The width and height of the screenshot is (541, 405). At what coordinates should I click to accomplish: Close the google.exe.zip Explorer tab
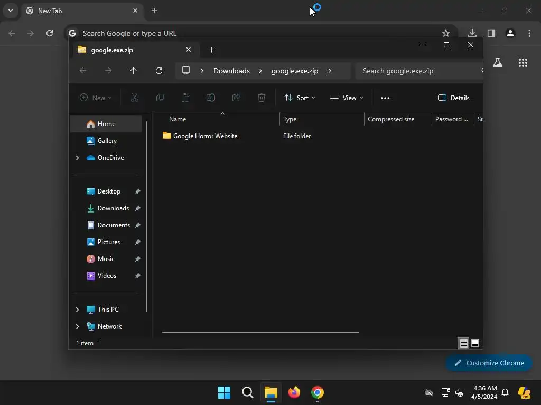coord(189,50)
